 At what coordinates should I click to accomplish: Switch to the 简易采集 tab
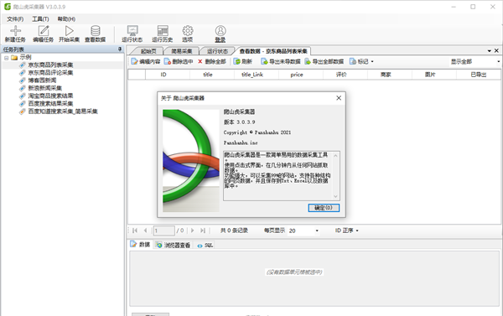tap(182, 51)
